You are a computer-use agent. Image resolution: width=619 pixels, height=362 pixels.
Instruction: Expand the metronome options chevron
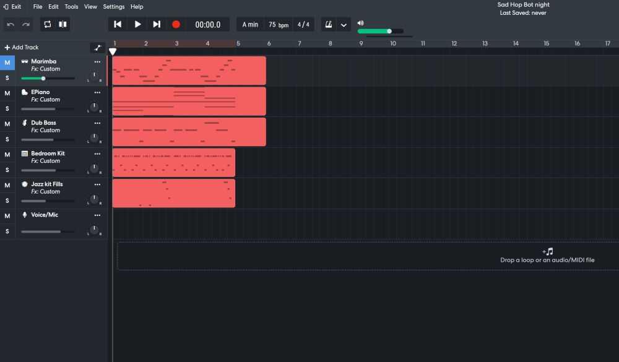click(x=344, y=25)
